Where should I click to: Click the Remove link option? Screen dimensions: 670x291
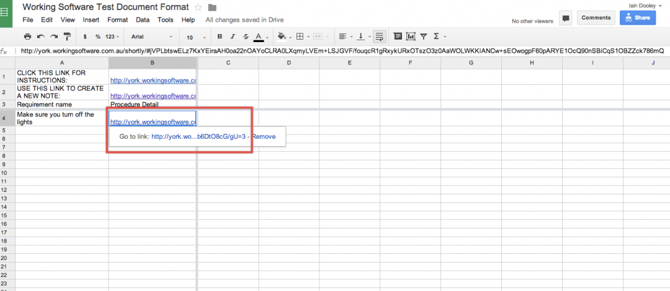(x=264, y=137)
